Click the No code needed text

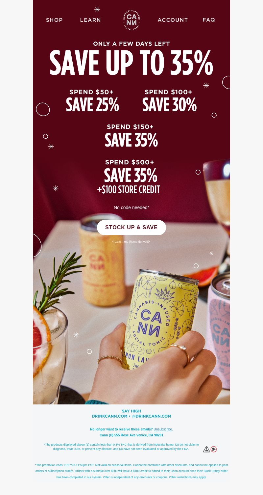tap(131, 207)
